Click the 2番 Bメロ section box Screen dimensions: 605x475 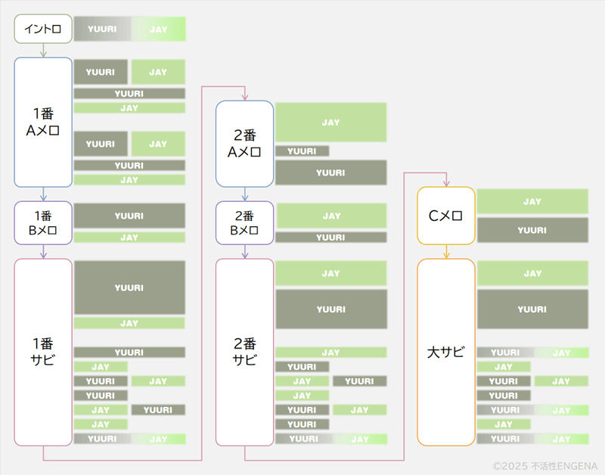244,222
